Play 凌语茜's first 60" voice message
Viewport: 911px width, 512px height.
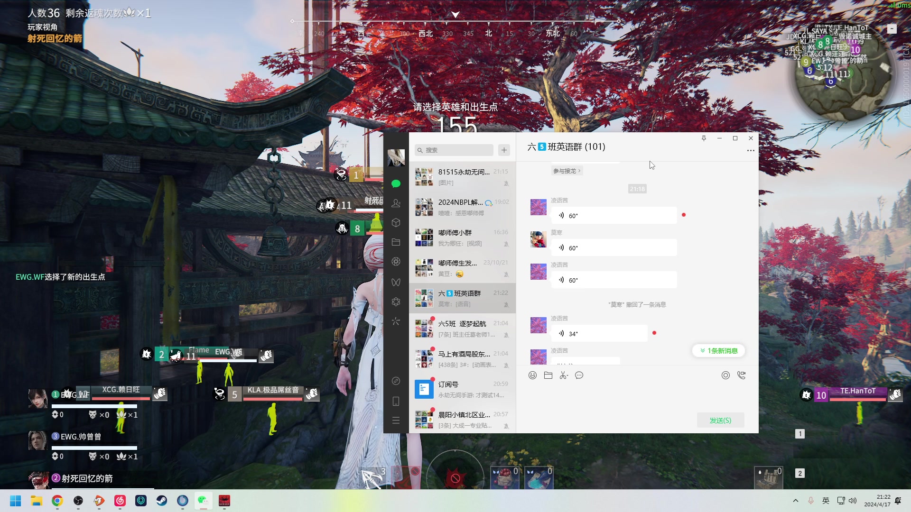[x=614, y=216]
